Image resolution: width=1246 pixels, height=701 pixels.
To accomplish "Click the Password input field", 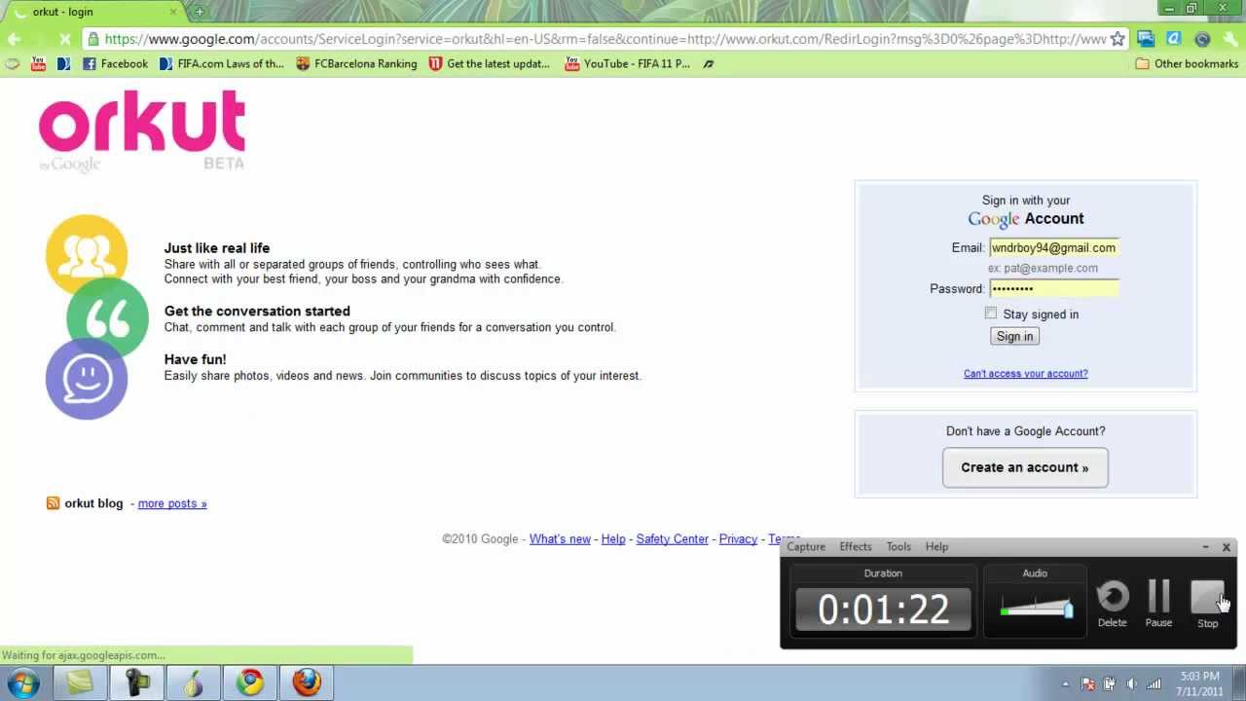I will tap(1054, 288).
